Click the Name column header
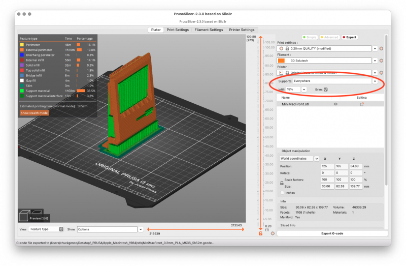Image resolution: width=406 pixels, height=266 pixels. pos(286,98)
